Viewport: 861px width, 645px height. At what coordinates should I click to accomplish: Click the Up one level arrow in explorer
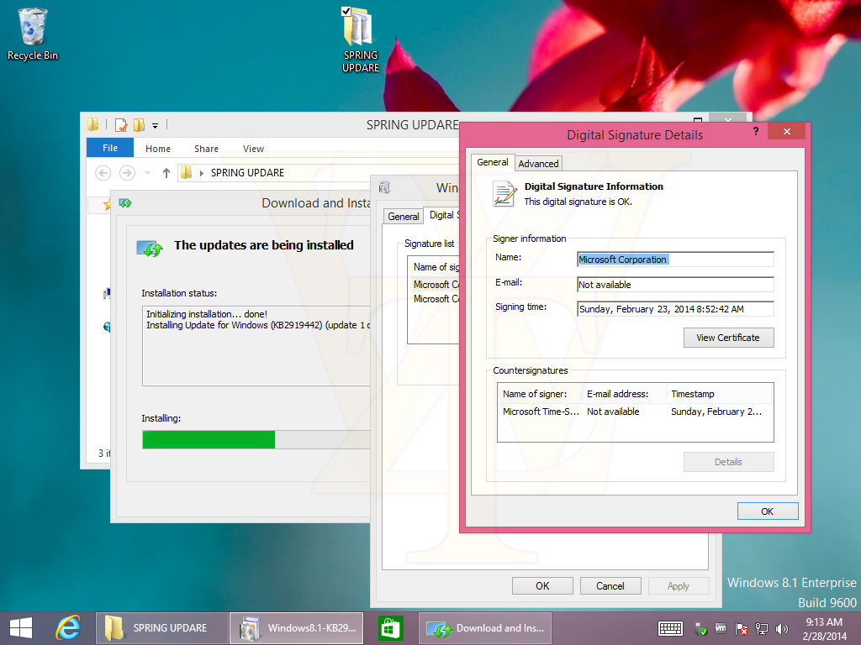point(166,173)
